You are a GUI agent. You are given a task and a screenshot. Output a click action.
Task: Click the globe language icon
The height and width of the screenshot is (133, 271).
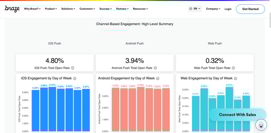191,8
